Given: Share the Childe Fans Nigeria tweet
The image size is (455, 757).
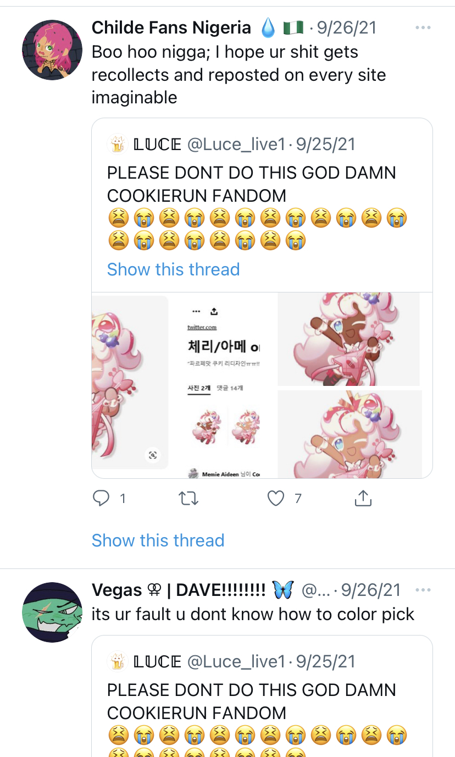Looking at the screenshot, I should 363,499.
